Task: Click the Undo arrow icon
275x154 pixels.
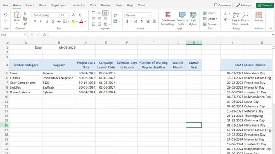Action: coord(6,15)
